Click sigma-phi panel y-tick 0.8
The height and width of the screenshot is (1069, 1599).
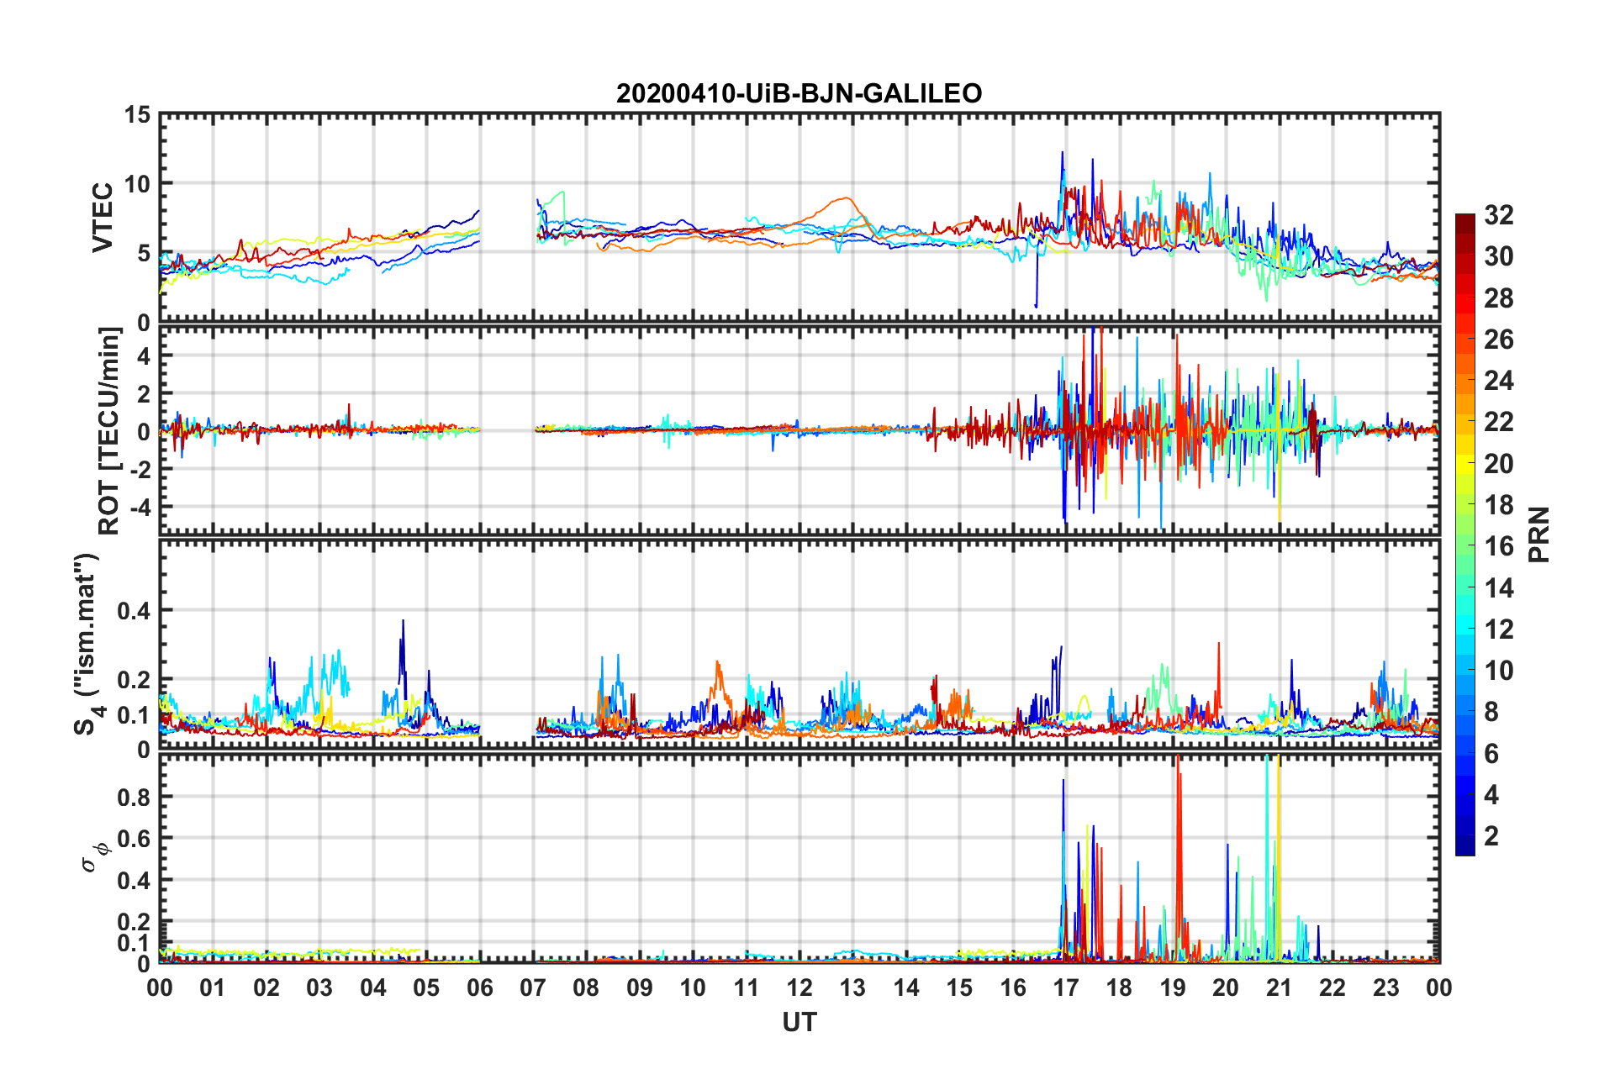(134, 797)
